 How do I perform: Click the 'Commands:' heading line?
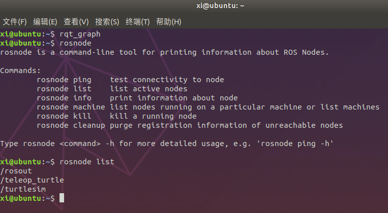(20, 70)
